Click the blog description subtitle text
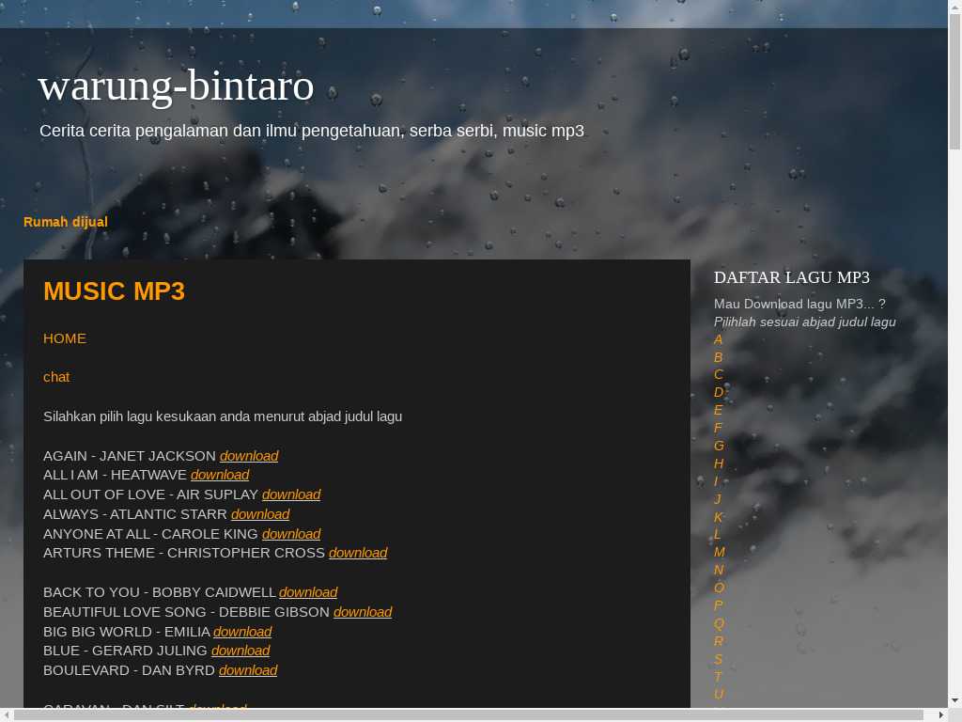 pyautogui.click(x=312, y=131)
